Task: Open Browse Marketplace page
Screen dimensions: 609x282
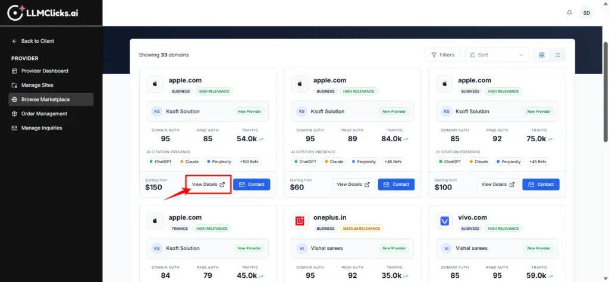Action: pyautogui.click(x=45, y=99)
